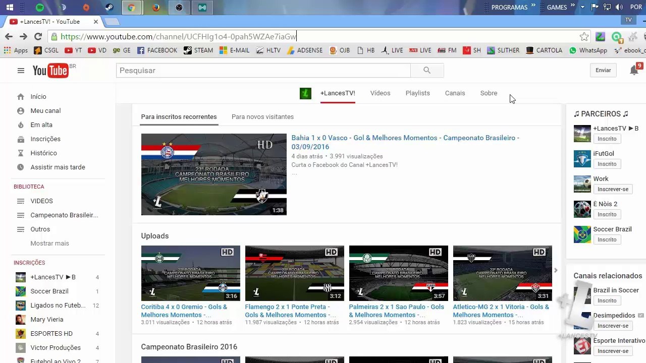Open the FACEBOOK bookmark

(157, 50)
